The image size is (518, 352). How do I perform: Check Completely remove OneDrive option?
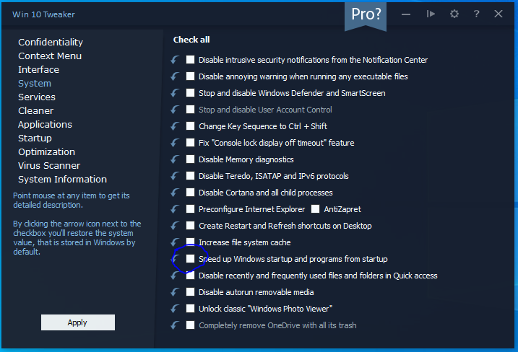[190, 325]
